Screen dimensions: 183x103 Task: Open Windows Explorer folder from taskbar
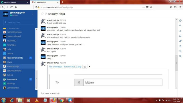pyautogui.click(x=20, y=100)
